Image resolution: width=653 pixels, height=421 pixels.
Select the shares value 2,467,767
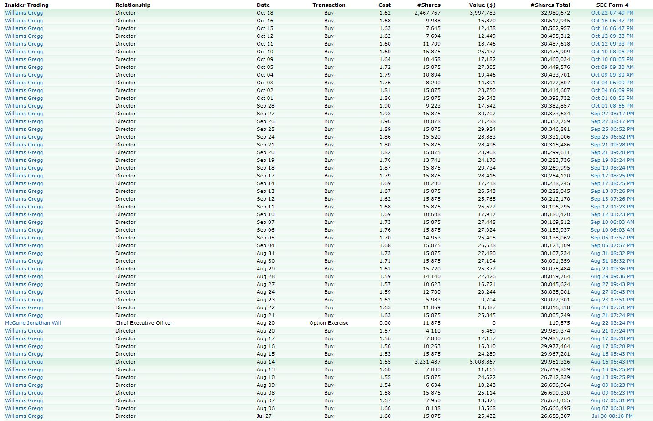[x=428, y=13]
